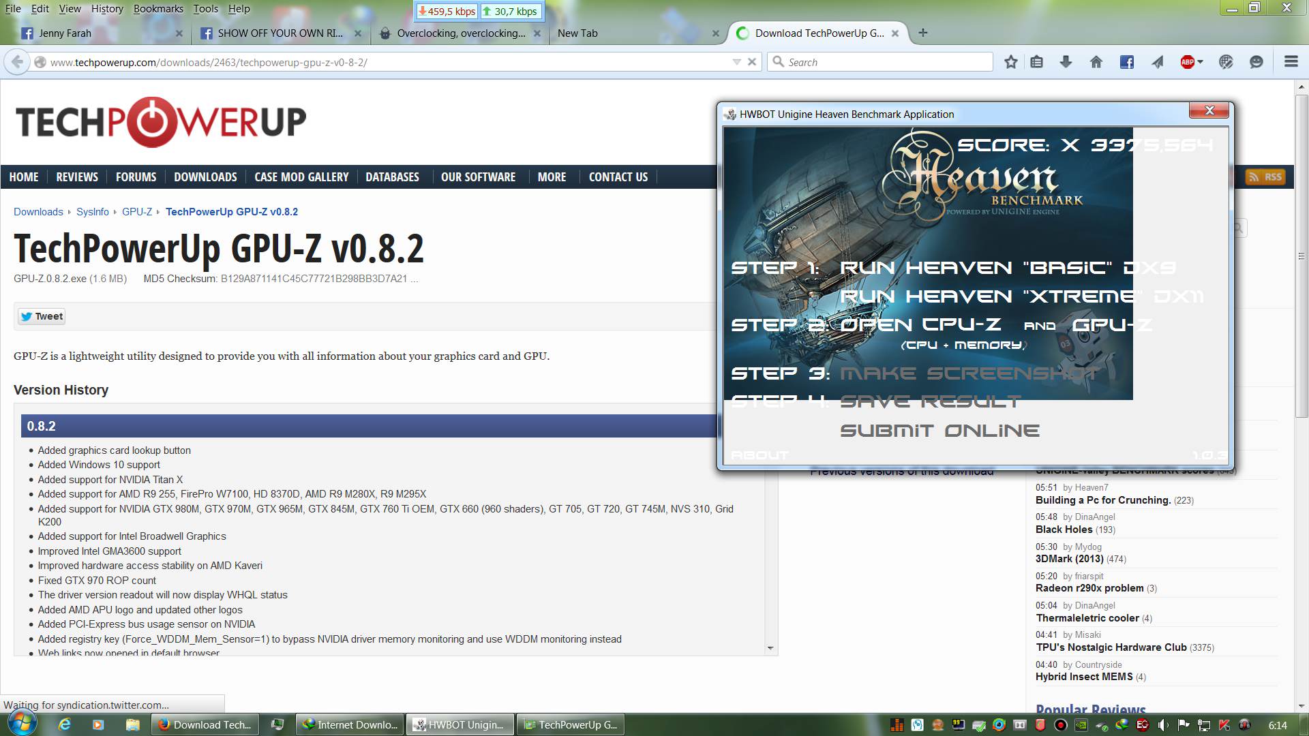The height and width of the screenshot is (736, 1309).
Task: Click SUBMIT ONLINE in HWBOT window
Action: [x=939, y=431]
